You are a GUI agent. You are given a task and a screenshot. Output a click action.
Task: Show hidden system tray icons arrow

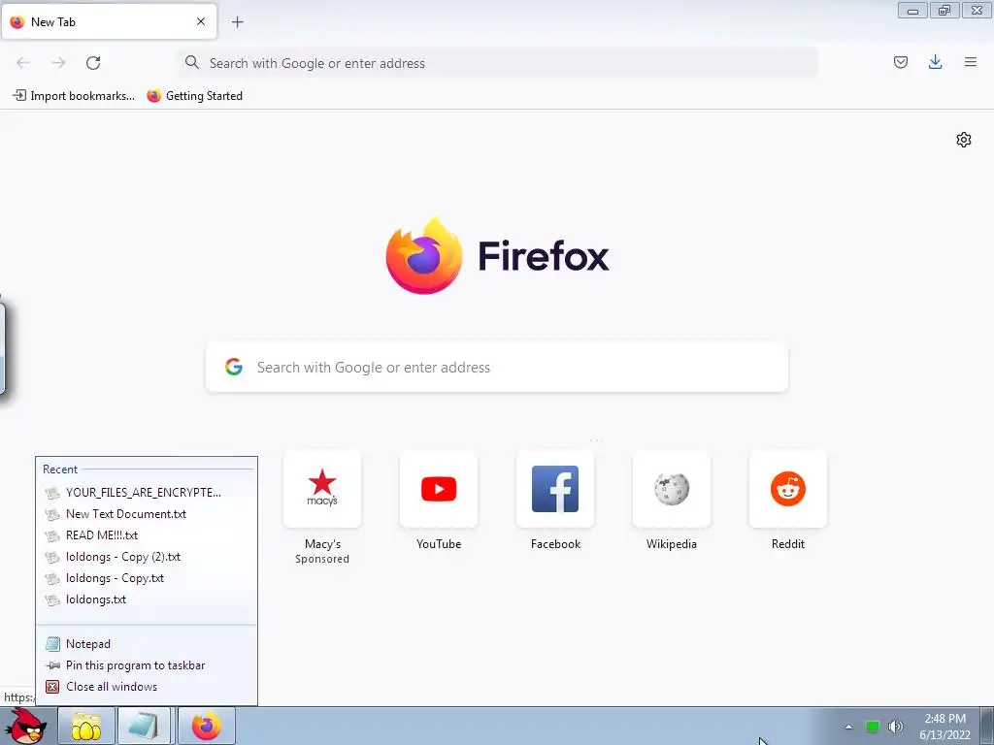[848, 727]
